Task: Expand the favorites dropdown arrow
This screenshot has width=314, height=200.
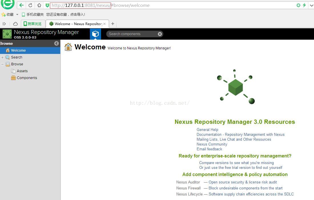Action: 17,15
